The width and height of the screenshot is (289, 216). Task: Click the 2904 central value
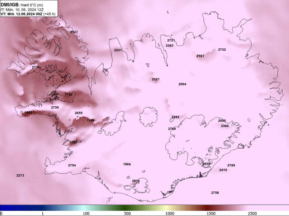pos(182,84)
